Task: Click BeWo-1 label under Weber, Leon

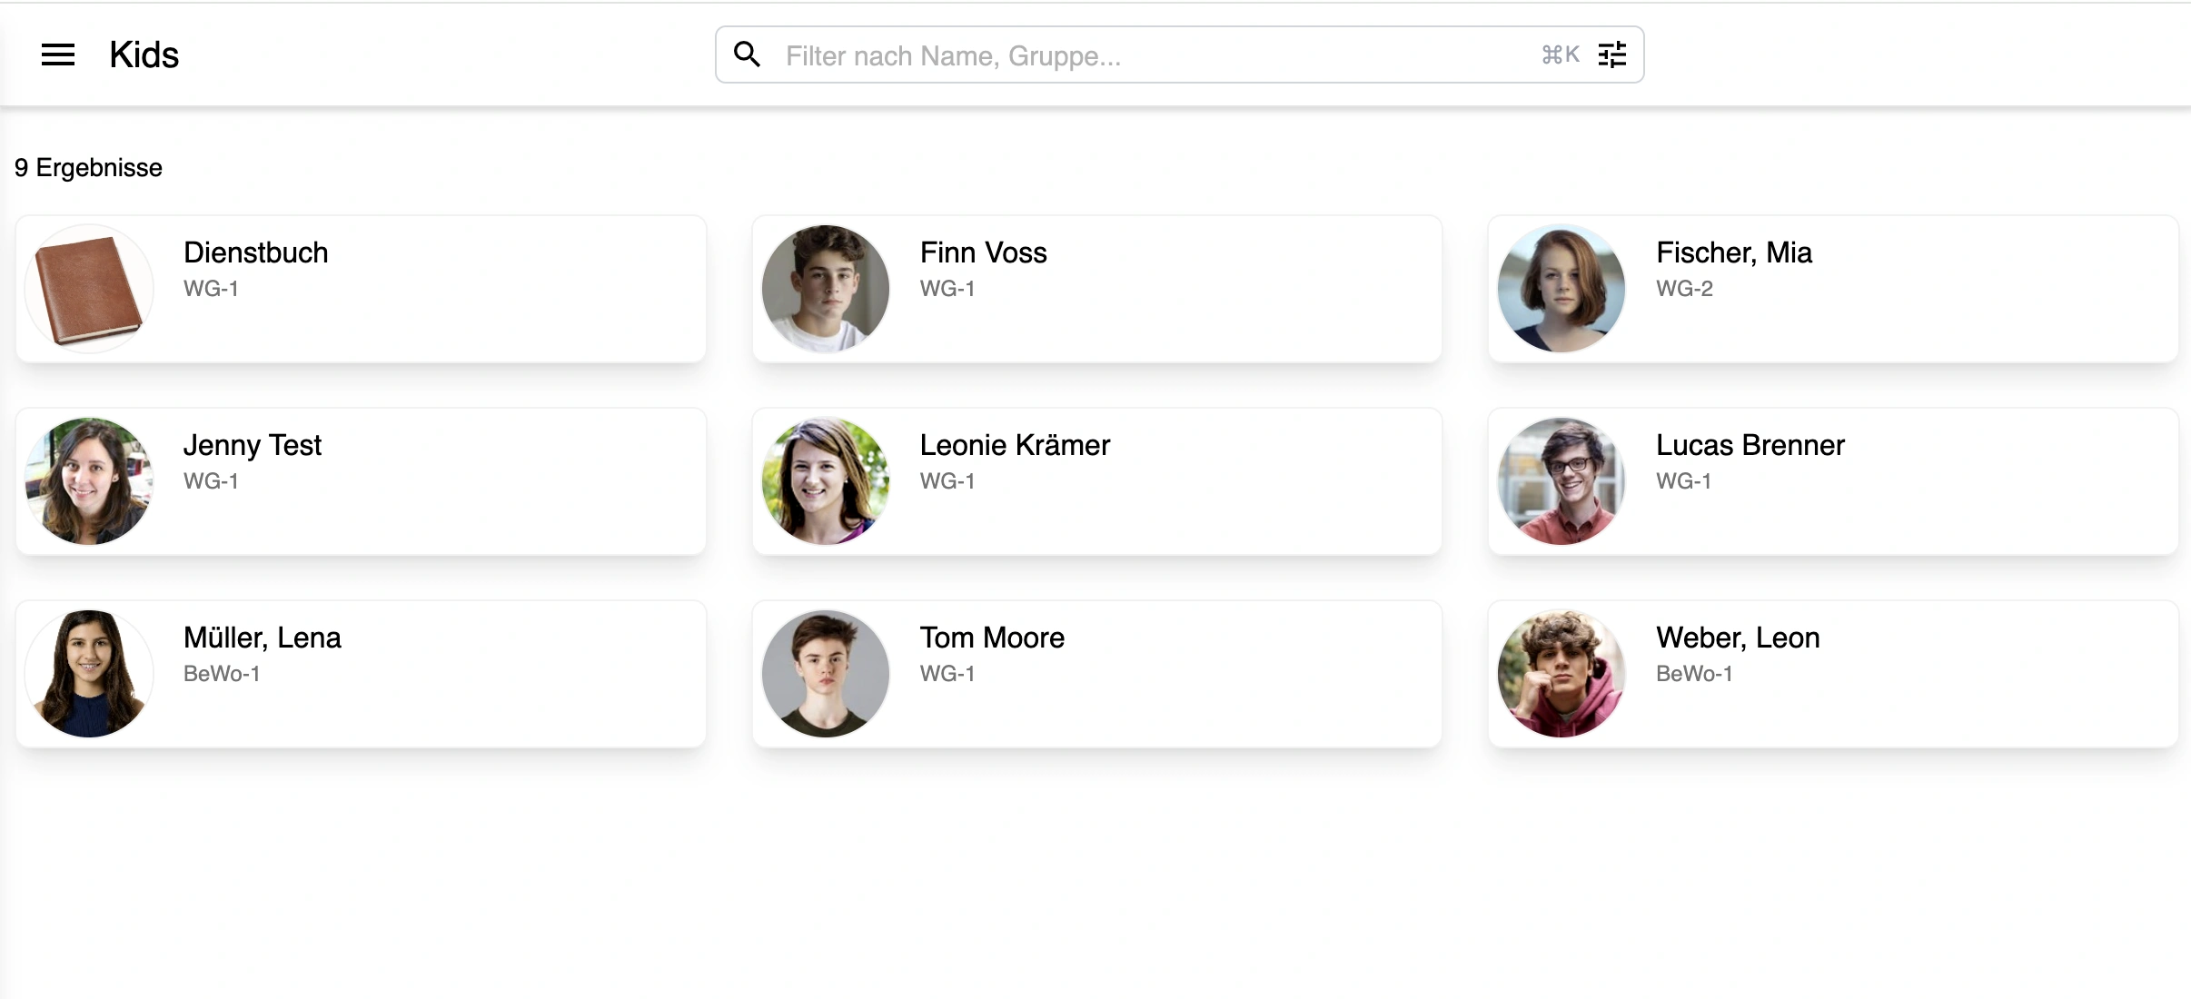Action: click(1694, 674)
